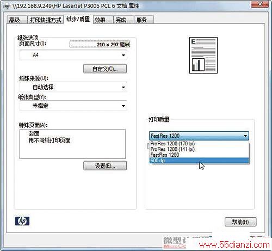Open the A4 page size dropdown
The width and height of the screenshot is (272, 251).
(x=73, y=55)
